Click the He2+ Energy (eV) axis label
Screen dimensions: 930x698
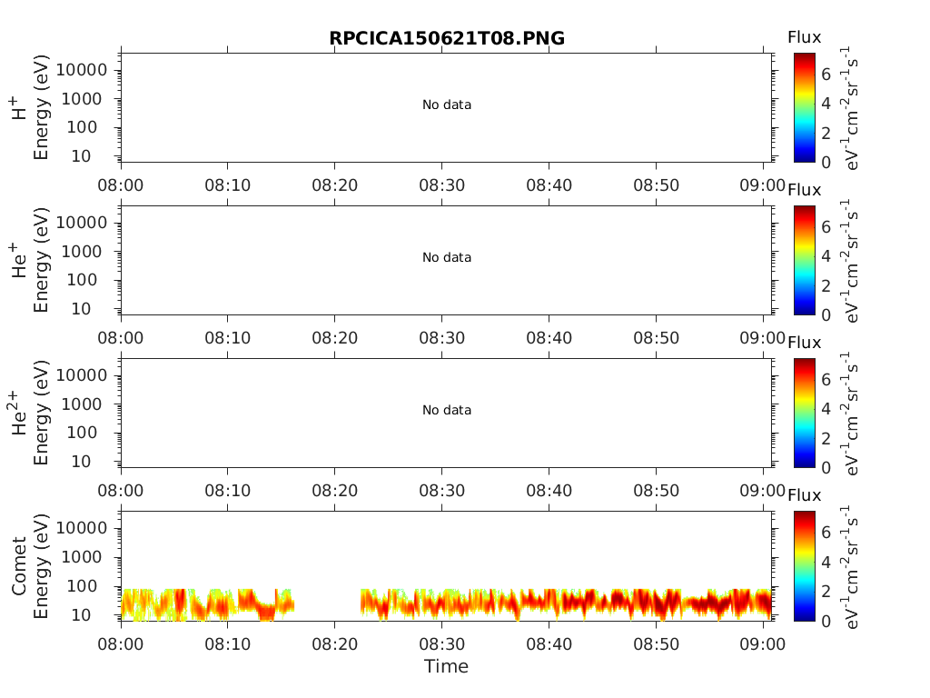tap(30, 413)
